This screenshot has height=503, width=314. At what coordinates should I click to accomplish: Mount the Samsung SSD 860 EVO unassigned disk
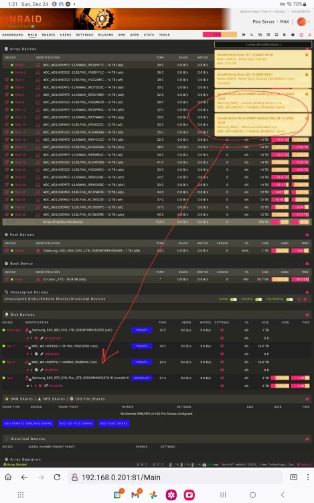[x=141, y=330]
